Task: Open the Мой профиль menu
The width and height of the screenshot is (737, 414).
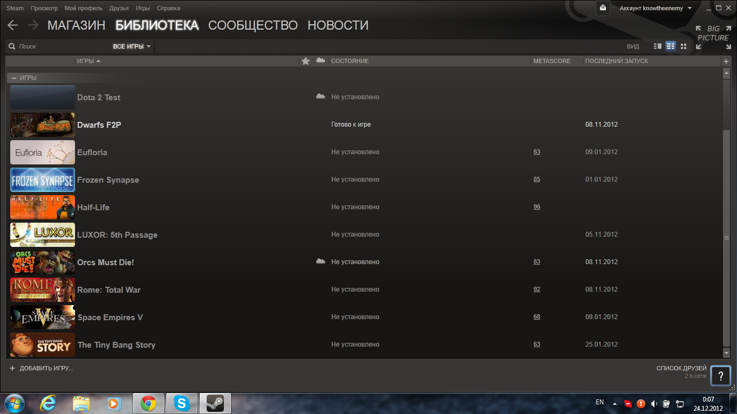Action: (84, 8)
